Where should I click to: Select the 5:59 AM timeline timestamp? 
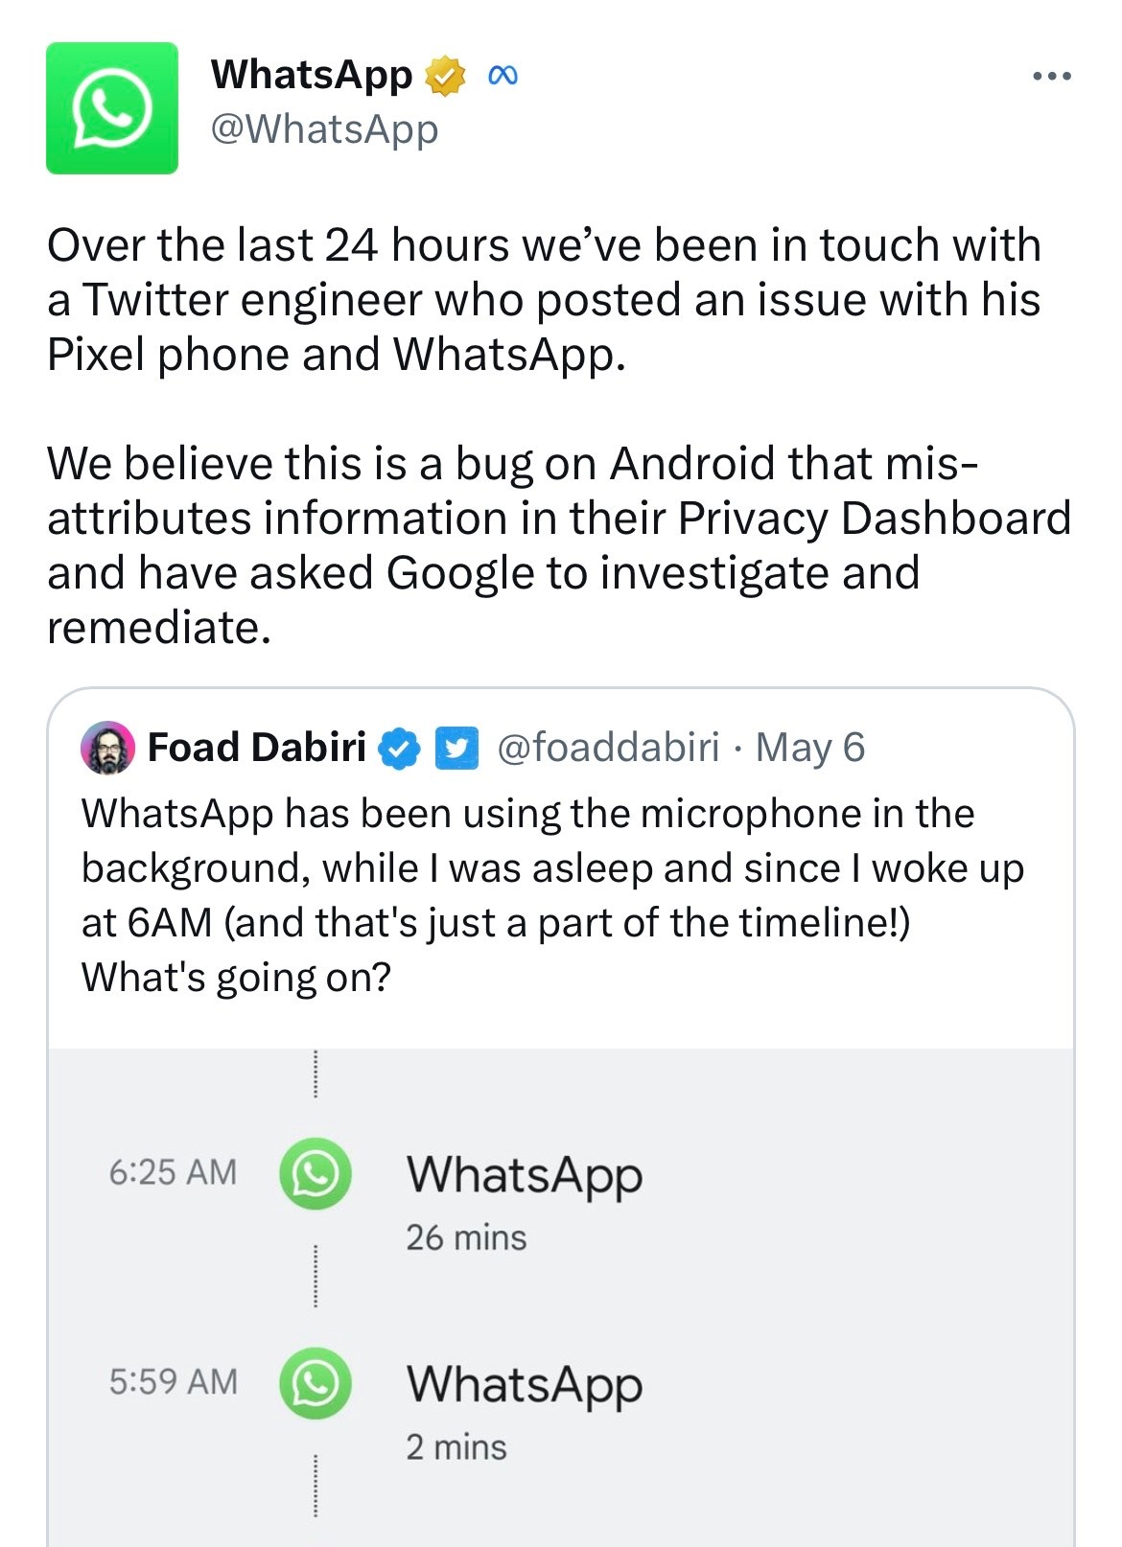point(173,1382)
